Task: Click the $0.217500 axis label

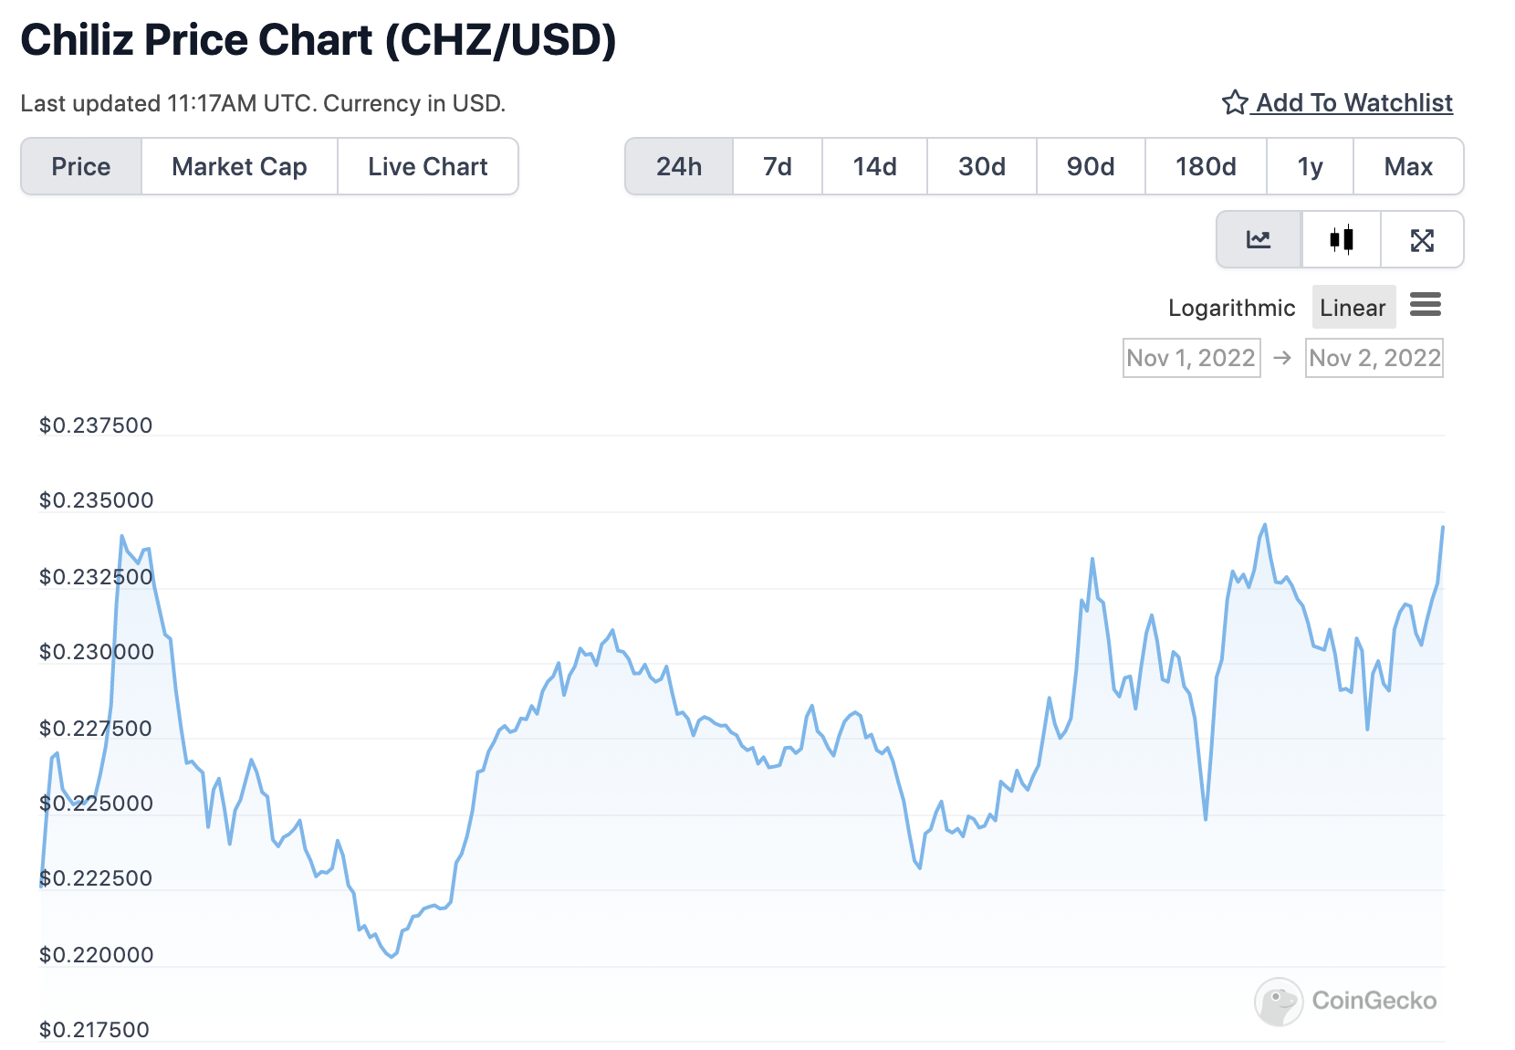Action: coord(94,1030)
